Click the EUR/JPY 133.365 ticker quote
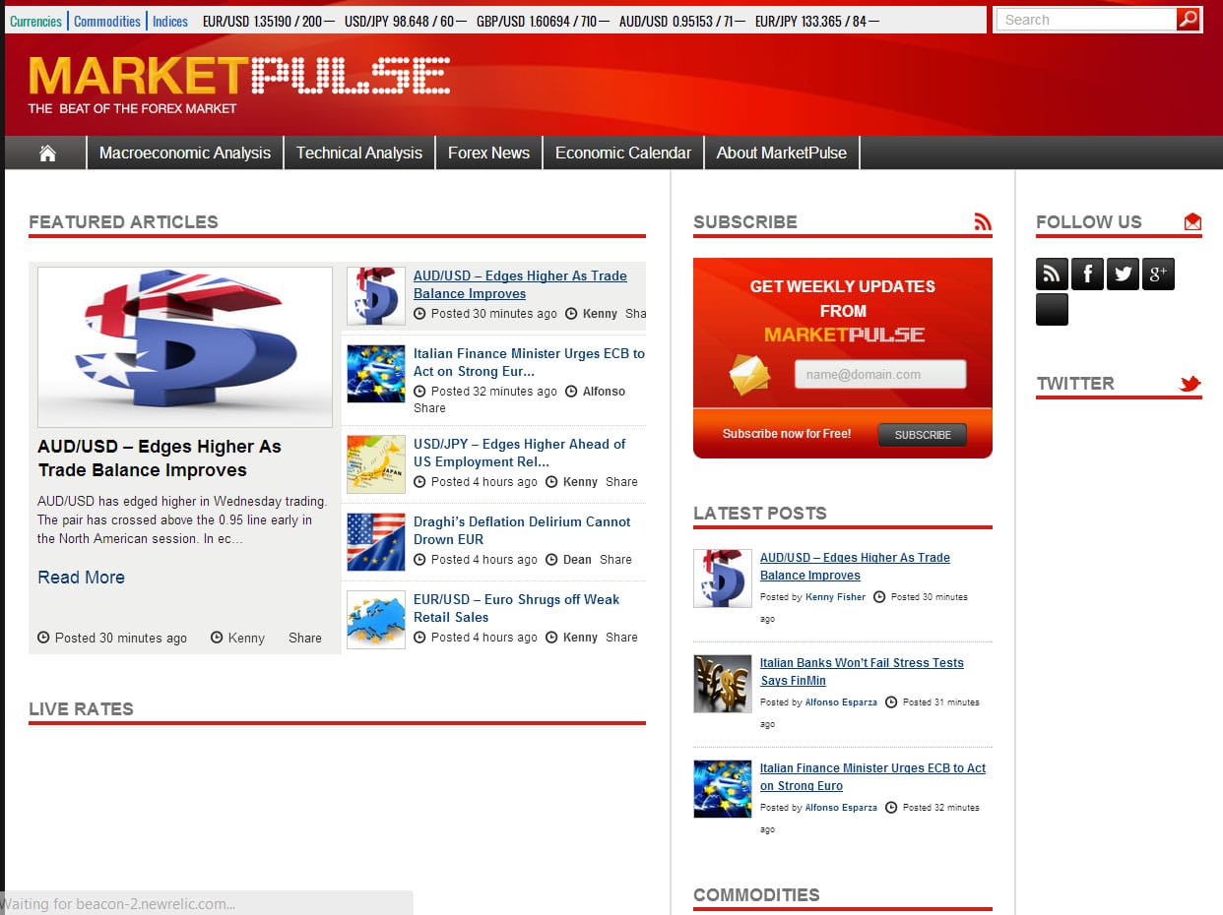Image resolution: width=1223 pixels, height=915 pixels. (x=817, y=21)
